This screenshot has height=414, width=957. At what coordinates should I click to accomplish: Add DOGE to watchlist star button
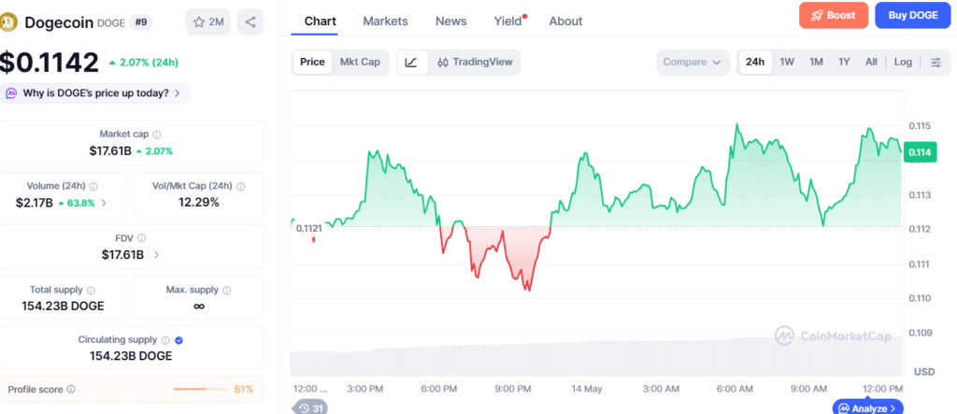[x=208, y=22]
